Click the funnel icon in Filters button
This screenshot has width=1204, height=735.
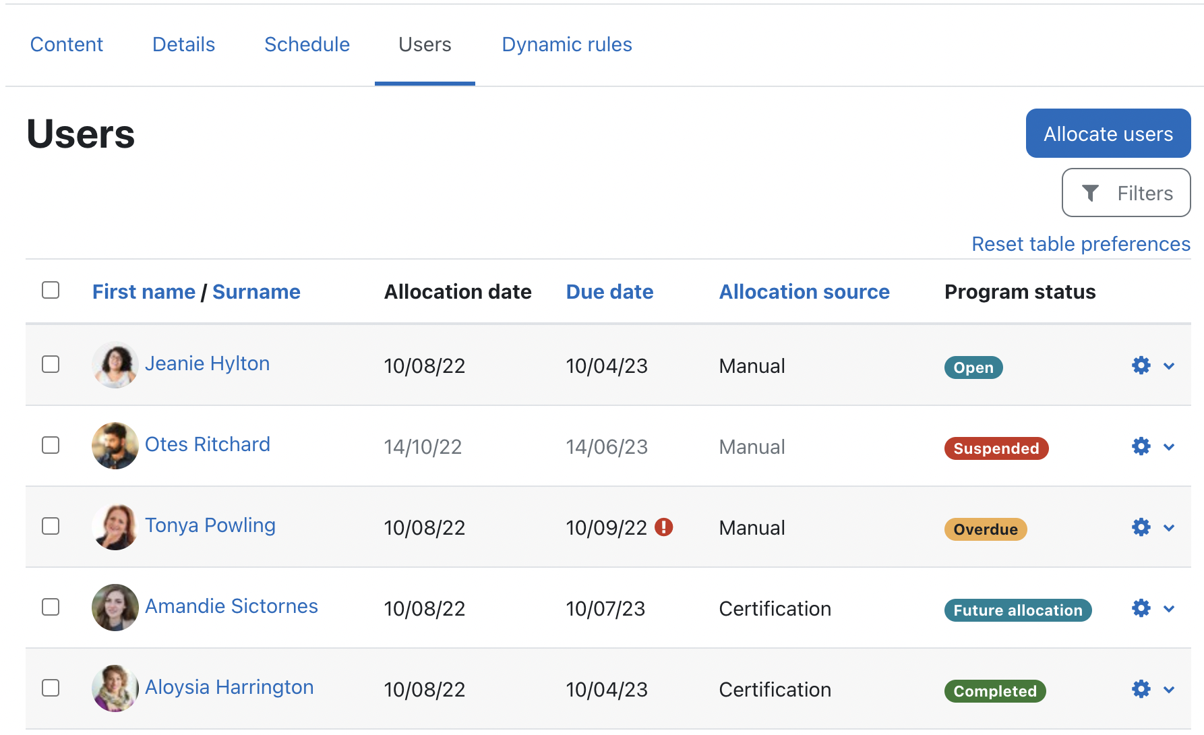click(1090, 194)
